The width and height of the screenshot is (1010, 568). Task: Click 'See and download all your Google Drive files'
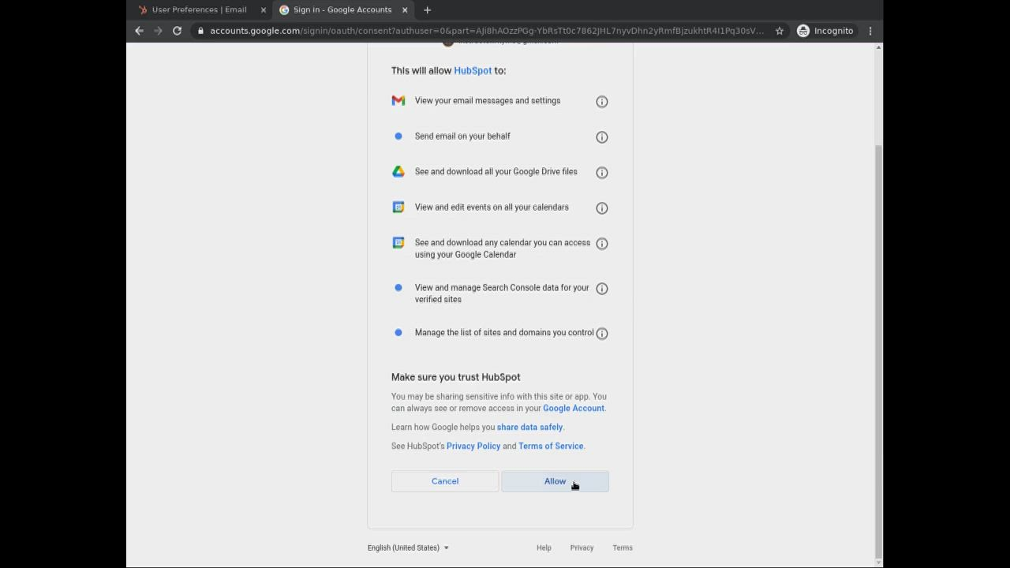point(496,171)
